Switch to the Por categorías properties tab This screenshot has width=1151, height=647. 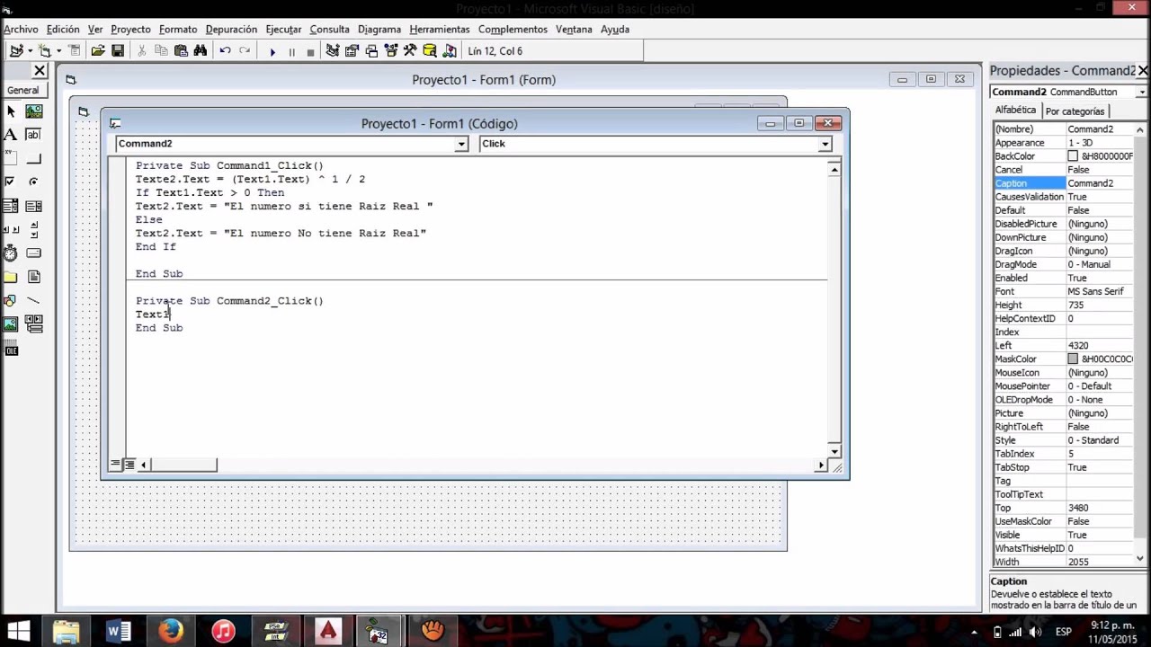(1075, 111)
